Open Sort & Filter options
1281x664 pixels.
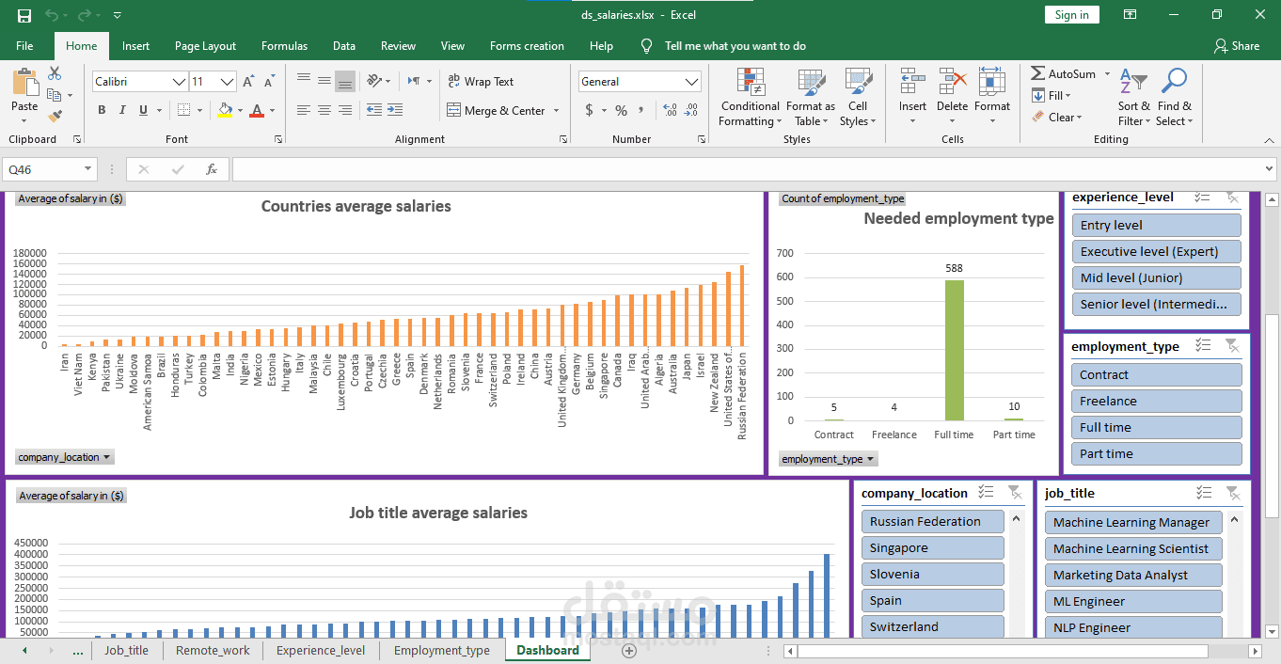(1133, 98)
